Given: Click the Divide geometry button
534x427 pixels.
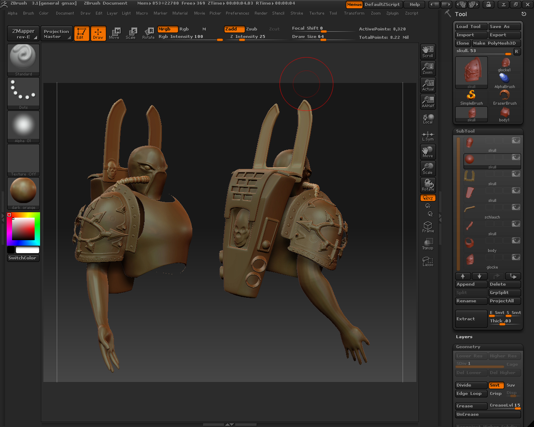Looking at the screenshot, I should [x=471, y=385].
